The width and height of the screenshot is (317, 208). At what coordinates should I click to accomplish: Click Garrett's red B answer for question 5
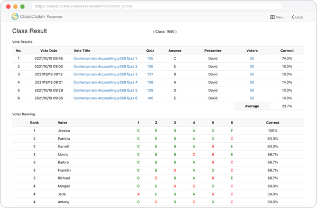pos(213,146)
